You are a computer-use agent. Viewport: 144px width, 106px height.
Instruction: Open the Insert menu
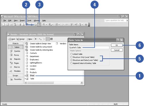tap(22, 20)
